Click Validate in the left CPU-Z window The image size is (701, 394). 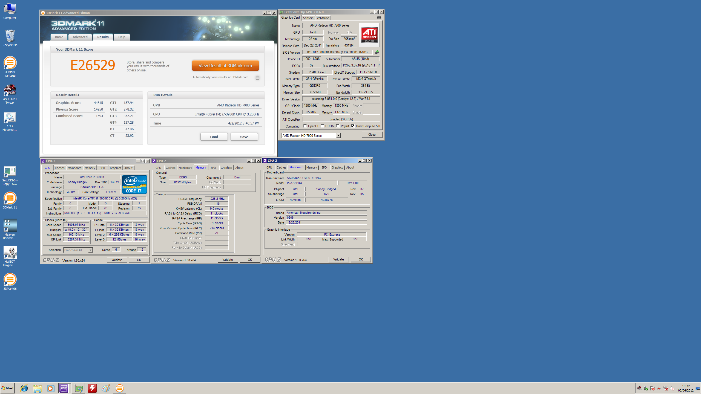(x=117, y=260)
